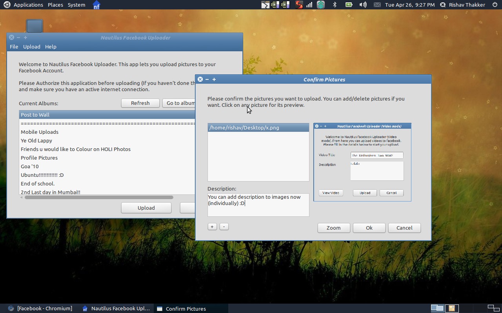The image size is (502, 313).
Task: Click the first system monitor chip applet
Action: 276,5
